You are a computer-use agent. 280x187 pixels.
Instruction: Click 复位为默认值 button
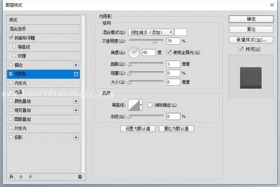176,129
